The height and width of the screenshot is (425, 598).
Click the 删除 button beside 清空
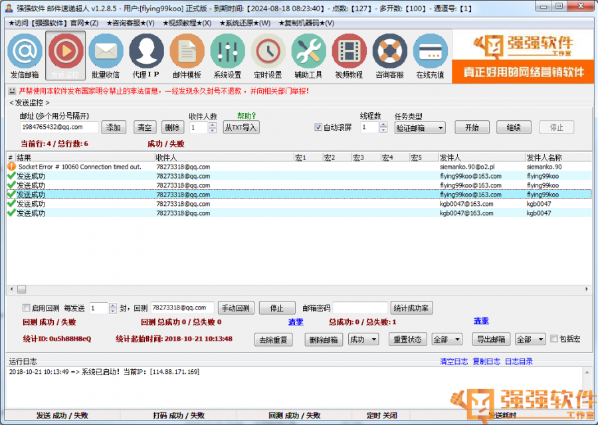pyautogui.click(x=172, y=127)
